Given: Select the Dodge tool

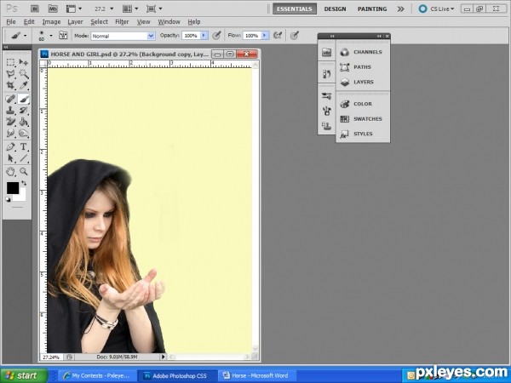Looking at the screenshot, I should coord(24,134).
